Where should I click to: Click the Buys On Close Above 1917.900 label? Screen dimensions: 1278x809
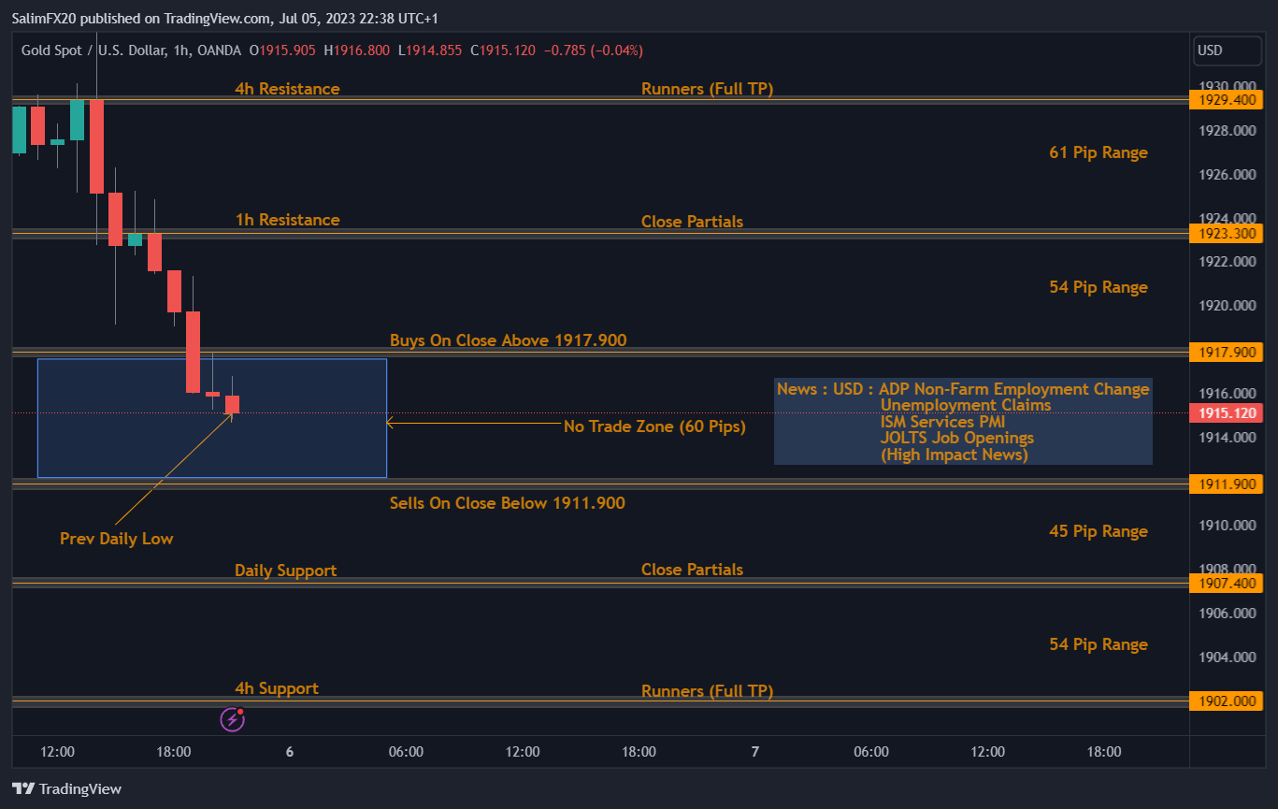[508, 339]
